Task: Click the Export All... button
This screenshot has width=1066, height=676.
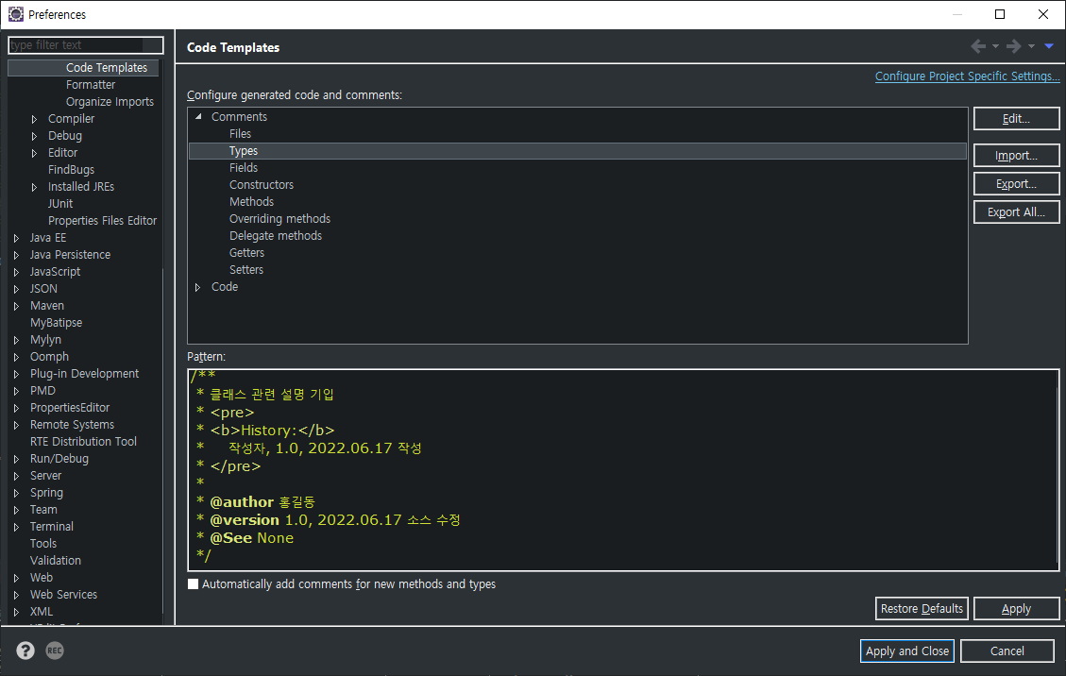Action: click(x=1016, y=211)
